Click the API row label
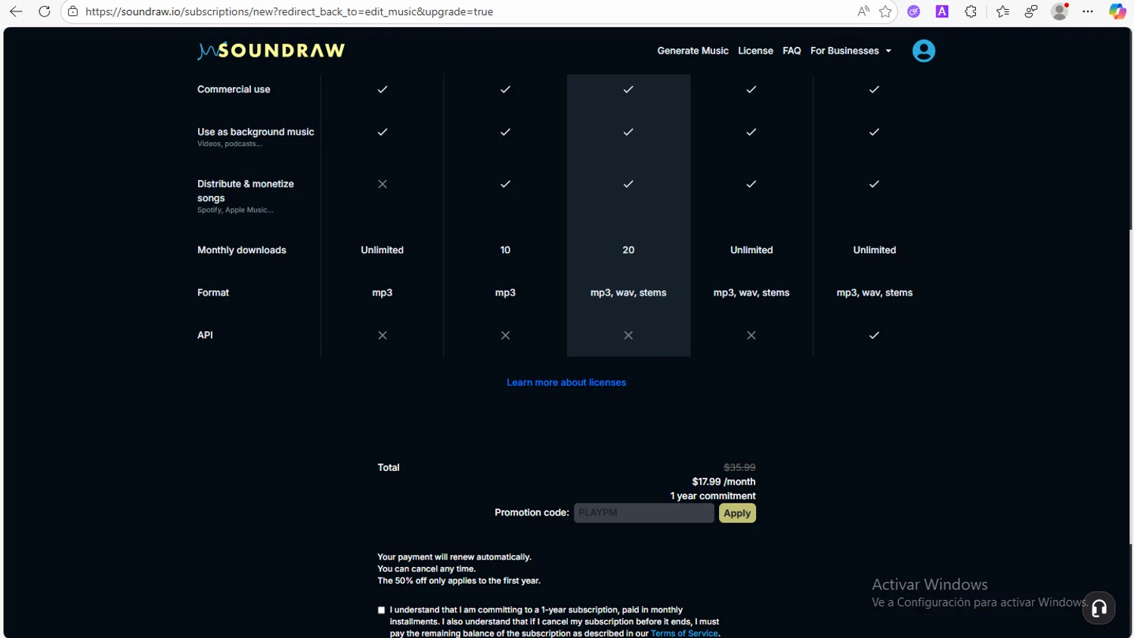 click(x=205, y=335)
